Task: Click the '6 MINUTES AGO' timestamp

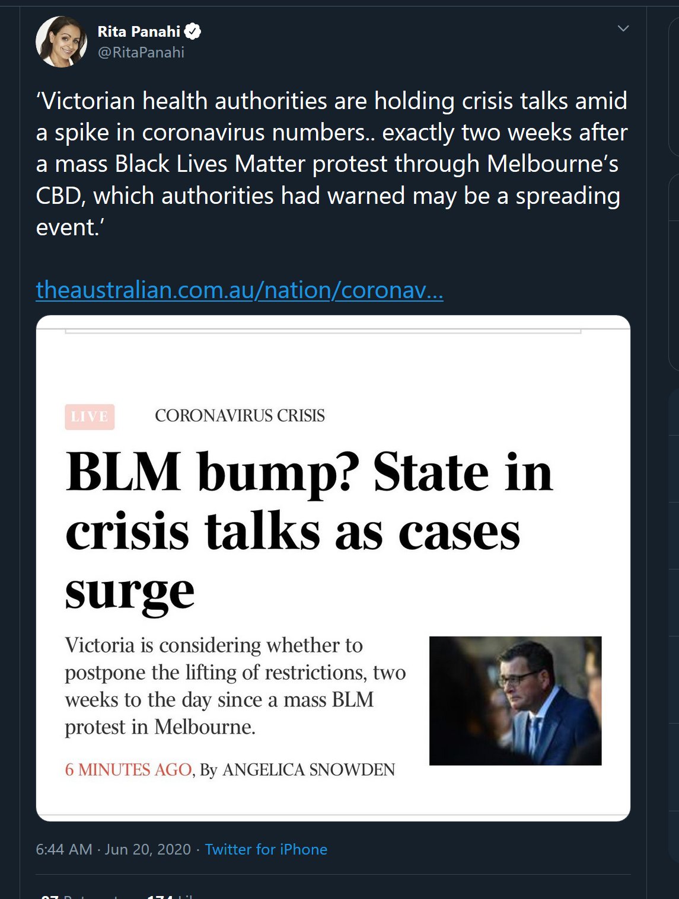Action: 128,770
